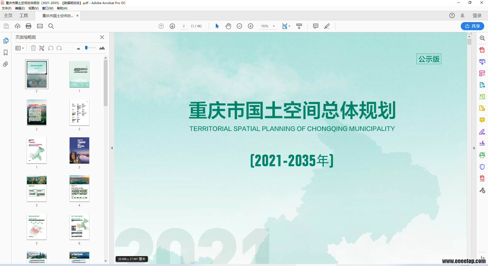Viewport: 488px width, 266px height.
Task: Click the upload to cloud icon
Action: [18, 26]
